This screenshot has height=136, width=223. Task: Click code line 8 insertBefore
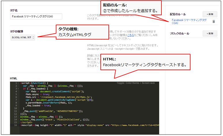[49, 103]
